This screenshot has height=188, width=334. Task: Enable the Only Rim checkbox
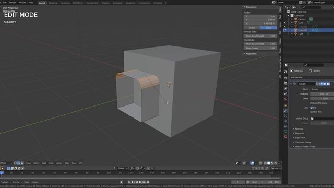point(312,112)
